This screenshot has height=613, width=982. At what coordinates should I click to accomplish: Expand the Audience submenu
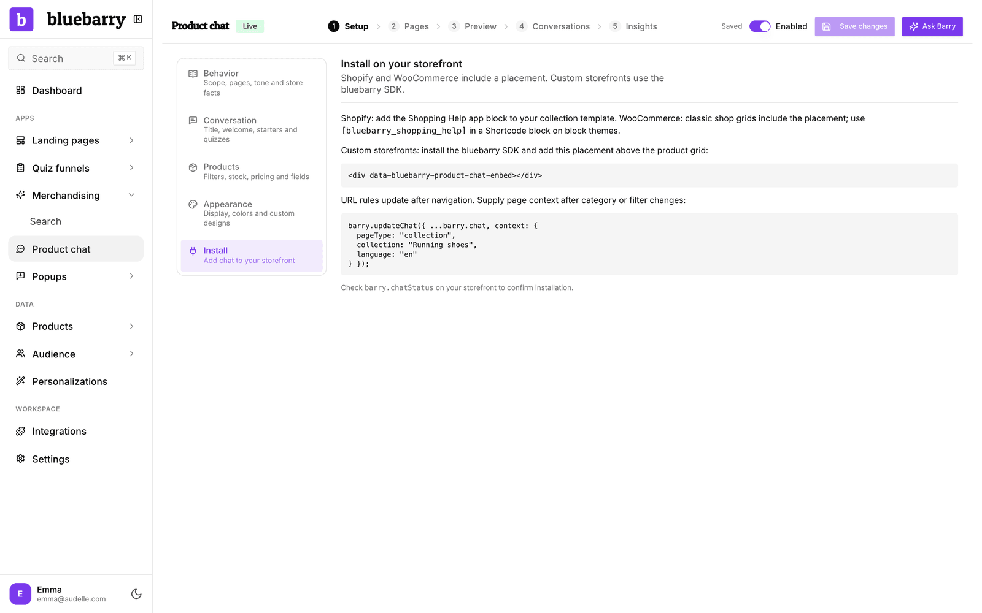[131, 354]
